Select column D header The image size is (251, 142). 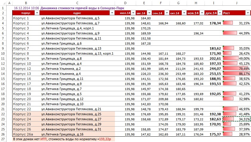125,3
